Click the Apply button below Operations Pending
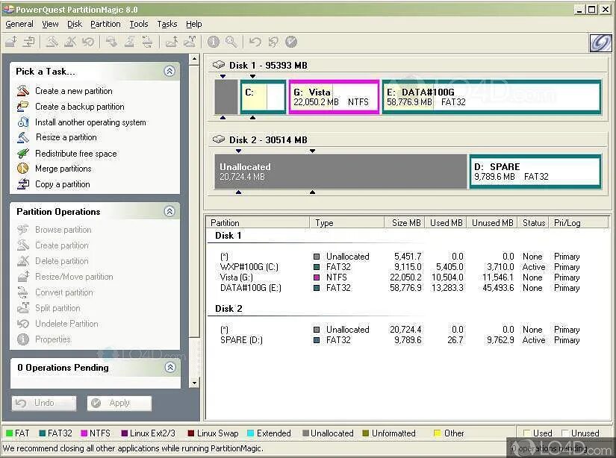Viewport: 616px width, 458px height. tap(119, 403)
